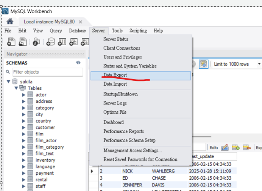Select Startup/Shutdown menu entry
This screenshot has width=262, height=191.
(x=141, y=94)
